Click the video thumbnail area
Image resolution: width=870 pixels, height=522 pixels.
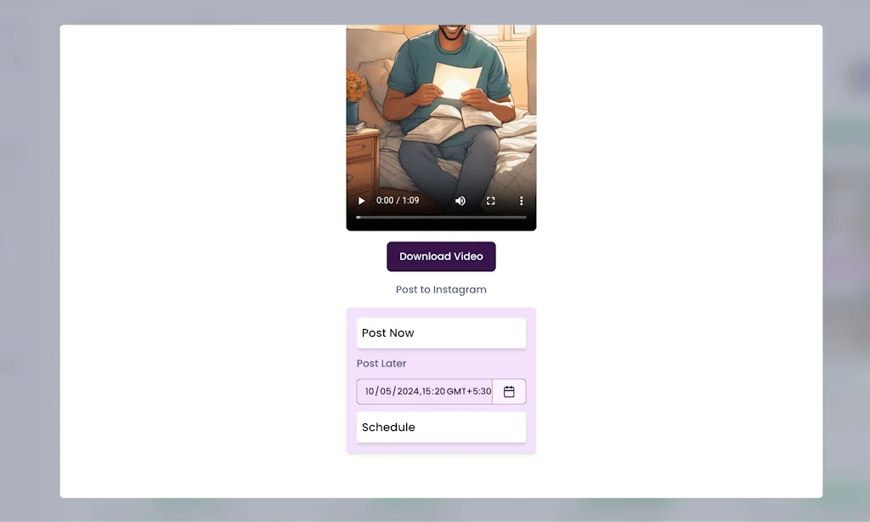[x=441, y=111]
